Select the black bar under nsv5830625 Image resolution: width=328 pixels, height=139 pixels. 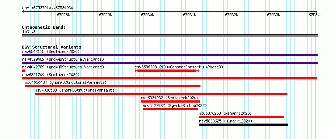244,125
